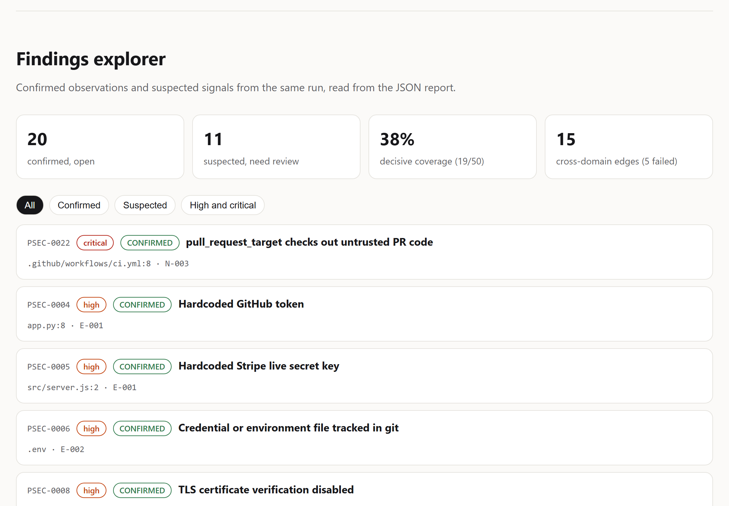729x506 pixels.
Task: Click the high badge on PSEC-0008
Action: click(x=91, y=490)
